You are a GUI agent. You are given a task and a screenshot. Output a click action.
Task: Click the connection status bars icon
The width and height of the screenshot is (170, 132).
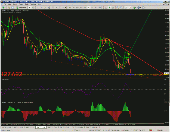click(150, 130)
